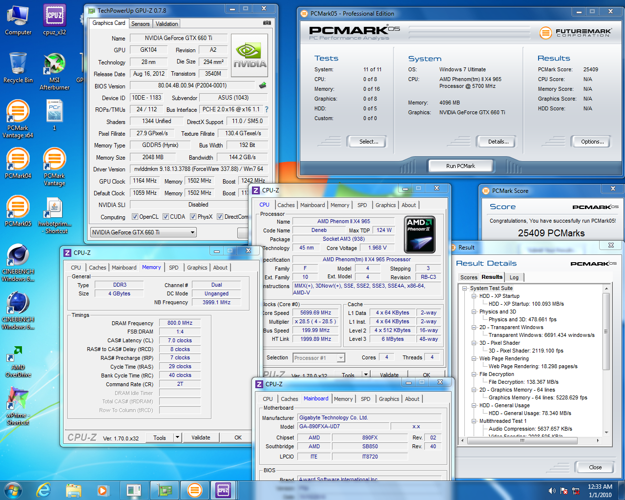Viewport: 625px width, 500px height.
Task: Click the Result Details vertical scrollbar thumb
Action: [x=606, y=332]
